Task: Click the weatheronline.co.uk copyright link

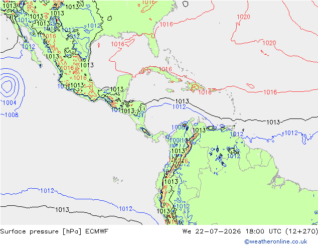Action: pos(276,241)
